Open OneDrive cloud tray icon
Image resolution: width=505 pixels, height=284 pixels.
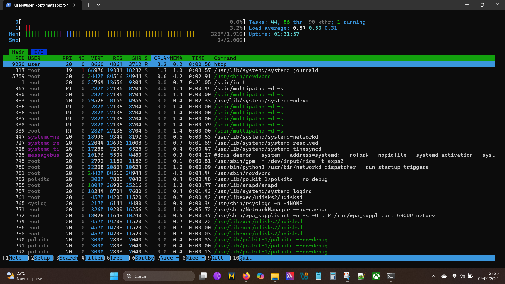pyautogui.click(x=444, y=276)
